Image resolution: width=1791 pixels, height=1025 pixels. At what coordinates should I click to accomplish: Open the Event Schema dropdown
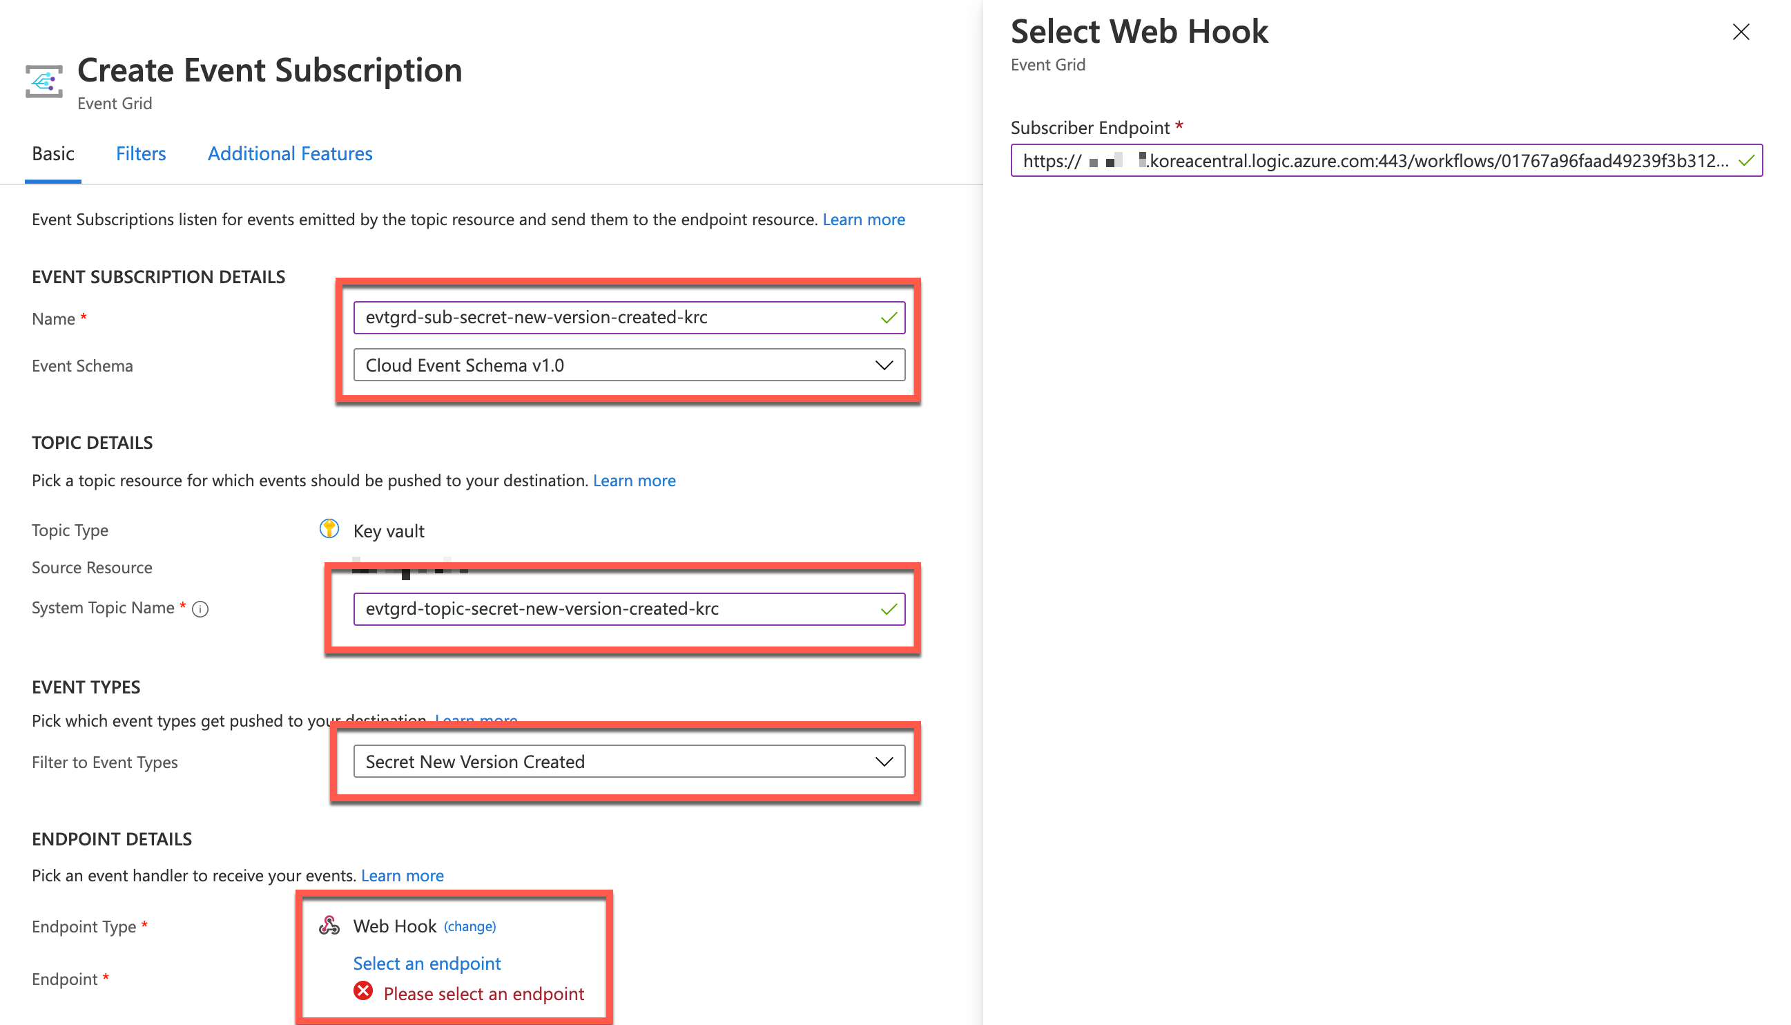[628, 365]
